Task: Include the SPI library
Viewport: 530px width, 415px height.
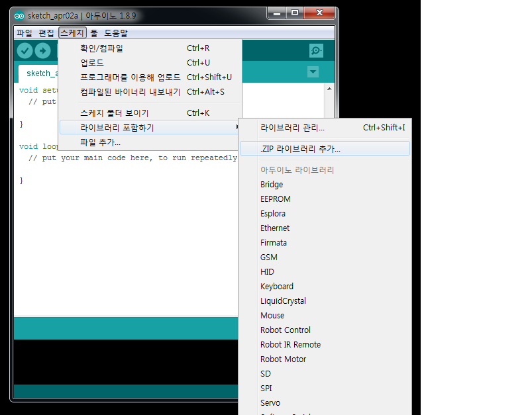Action: [x=325, y=388]
